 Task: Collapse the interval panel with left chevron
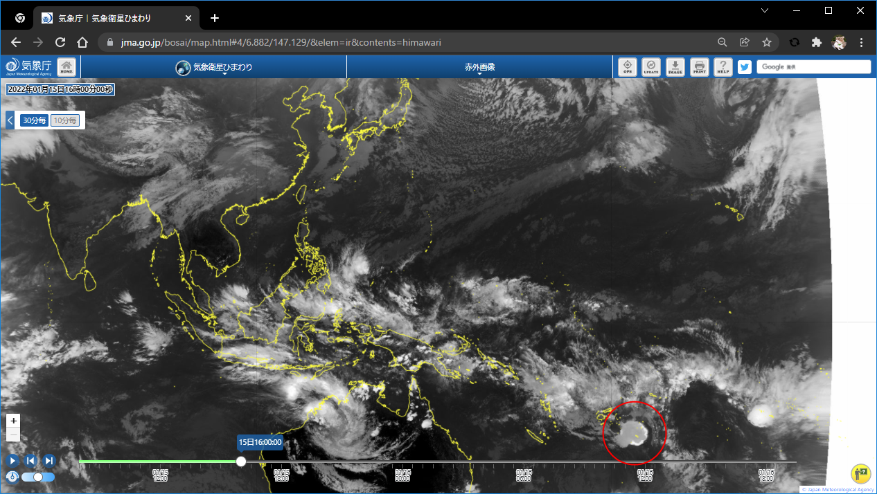pos(10,120)
